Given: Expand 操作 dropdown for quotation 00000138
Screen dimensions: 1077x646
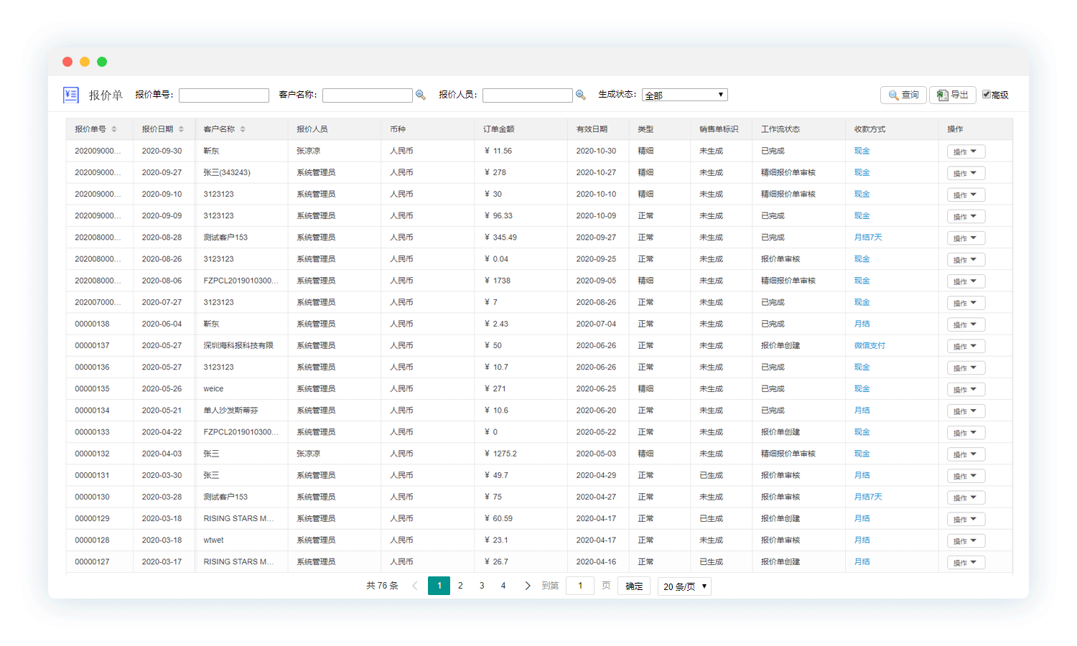Looking at the screenshot, I should point(966,324).
